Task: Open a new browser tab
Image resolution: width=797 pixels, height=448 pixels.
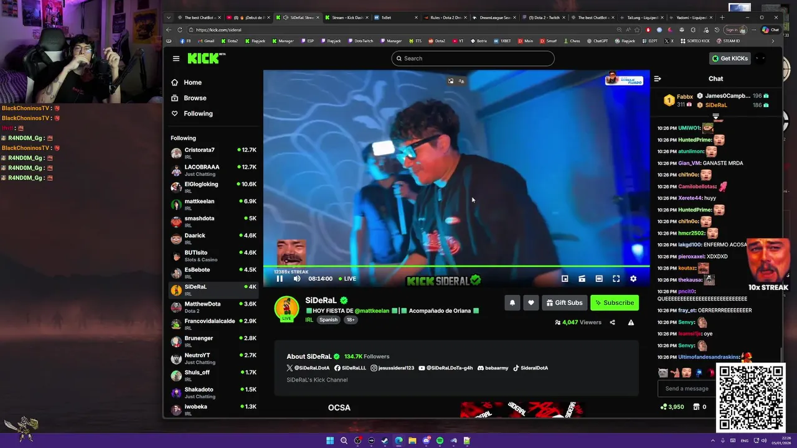Action: click(722, 17)
